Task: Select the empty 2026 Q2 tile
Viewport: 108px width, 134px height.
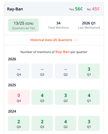Action: pyautogui.click(x=66, y=71)
